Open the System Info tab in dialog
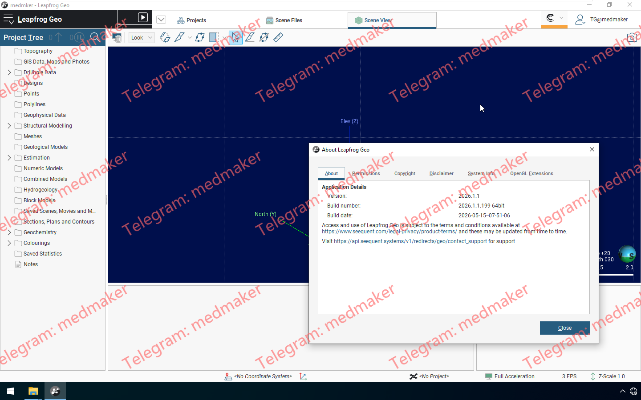Screen dimensions: 641x400 coord(481,173)
